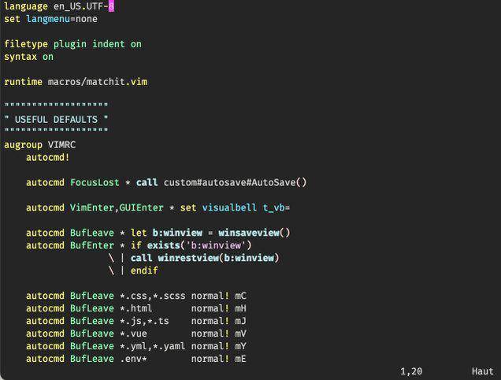Click 'langmenu' option in the set line

pos(48,19)
